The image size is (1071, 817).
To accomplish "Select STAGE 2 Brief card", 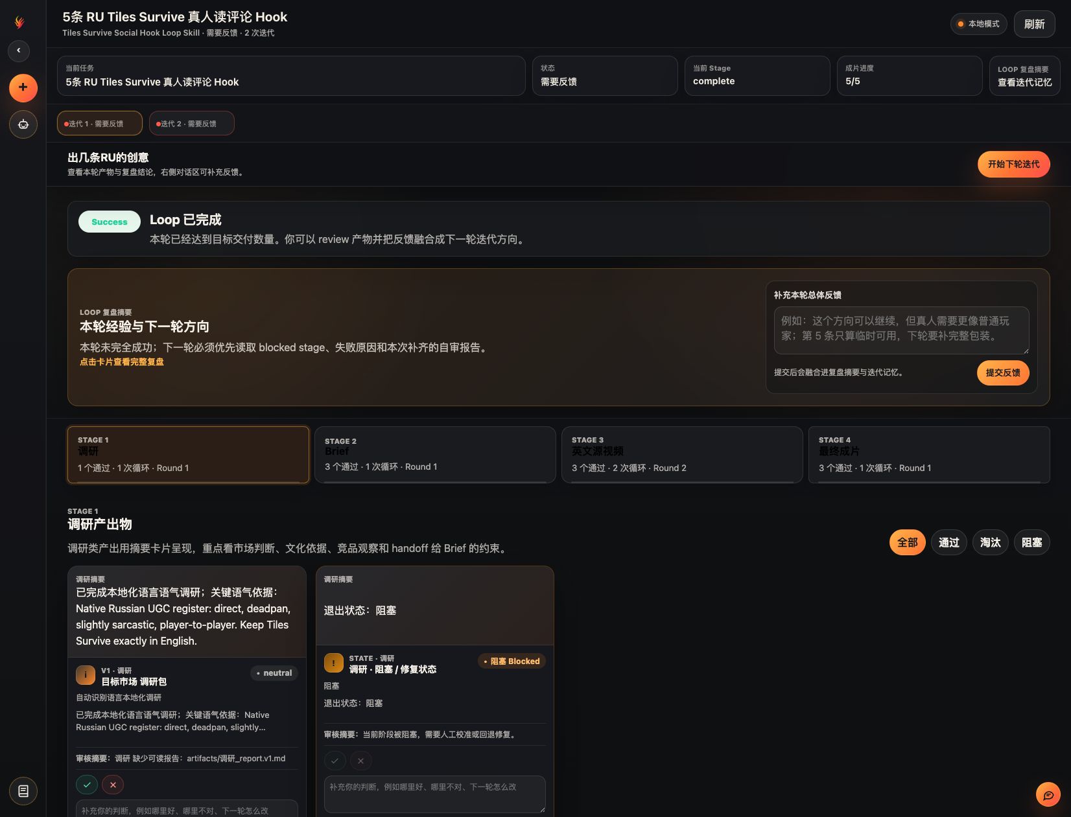I will [x=435, y=455].
